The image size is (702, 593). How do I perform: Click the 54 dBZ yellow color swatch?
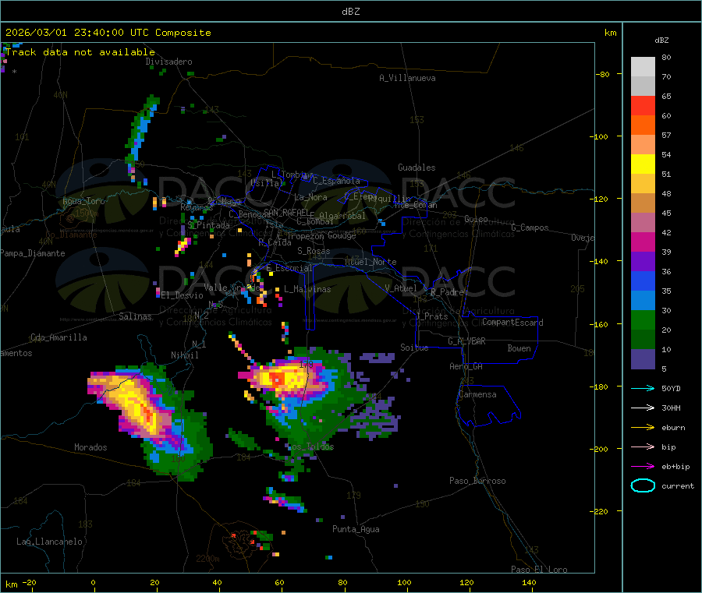coord(643,164)
